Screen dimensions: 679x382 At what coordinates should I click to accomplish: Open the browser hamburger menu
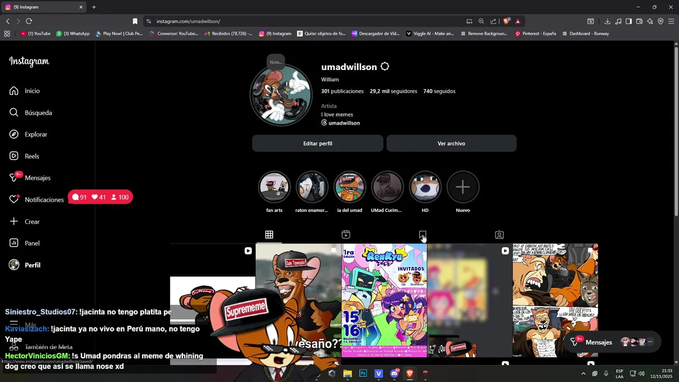coord(671,21)
